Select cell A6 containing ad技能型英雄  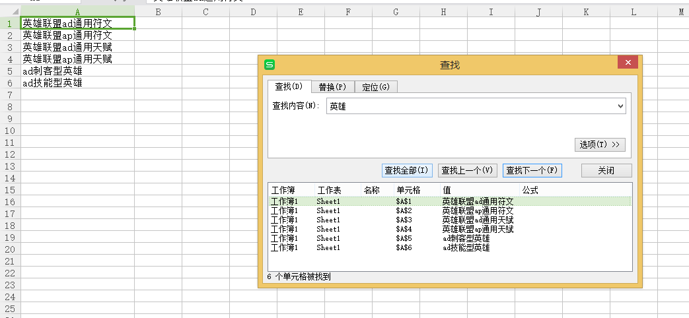click(x=77, y=82)
